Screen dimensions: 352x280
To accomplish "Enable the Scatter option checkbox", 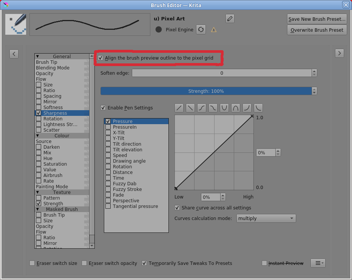I will pyautogui.click(x=39, y=130).
